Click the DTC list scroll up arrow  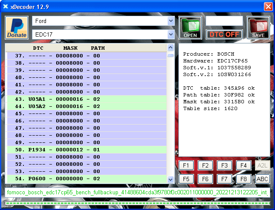171,47
